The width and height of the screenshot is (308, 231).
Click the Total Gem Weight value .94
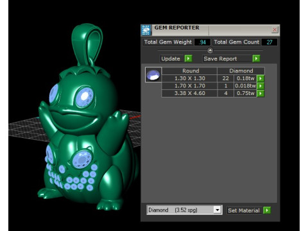tap(202, 42)
